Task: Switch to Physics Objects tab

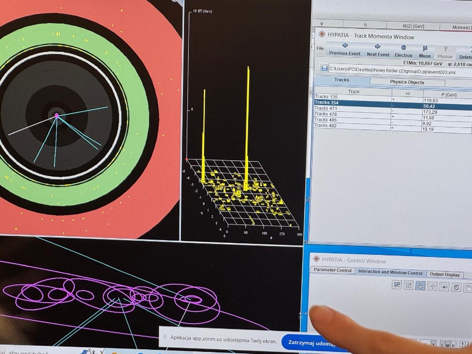Action: (407, 82)
